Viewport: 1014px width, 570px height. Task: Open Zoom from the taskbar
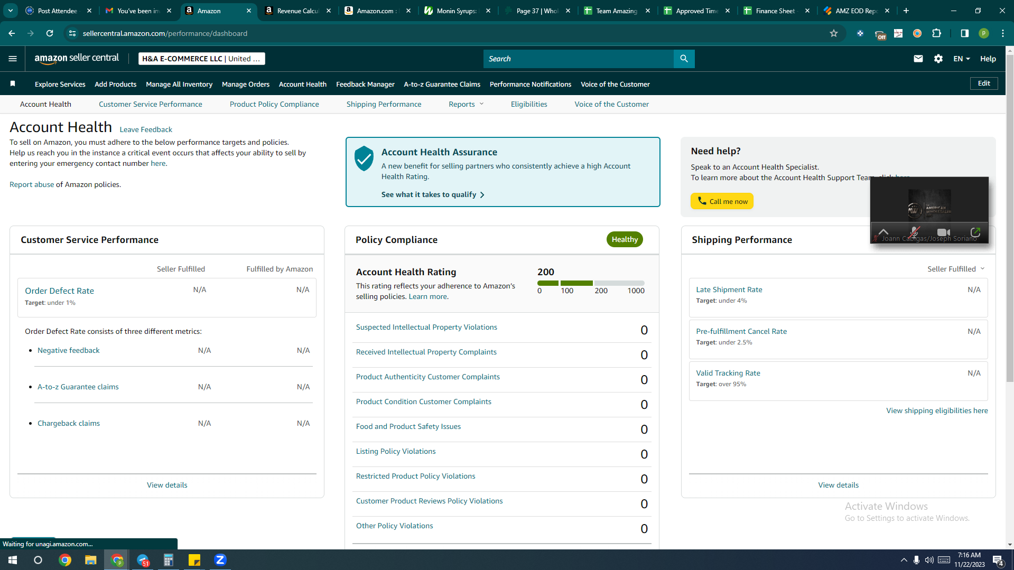(220, 560)
